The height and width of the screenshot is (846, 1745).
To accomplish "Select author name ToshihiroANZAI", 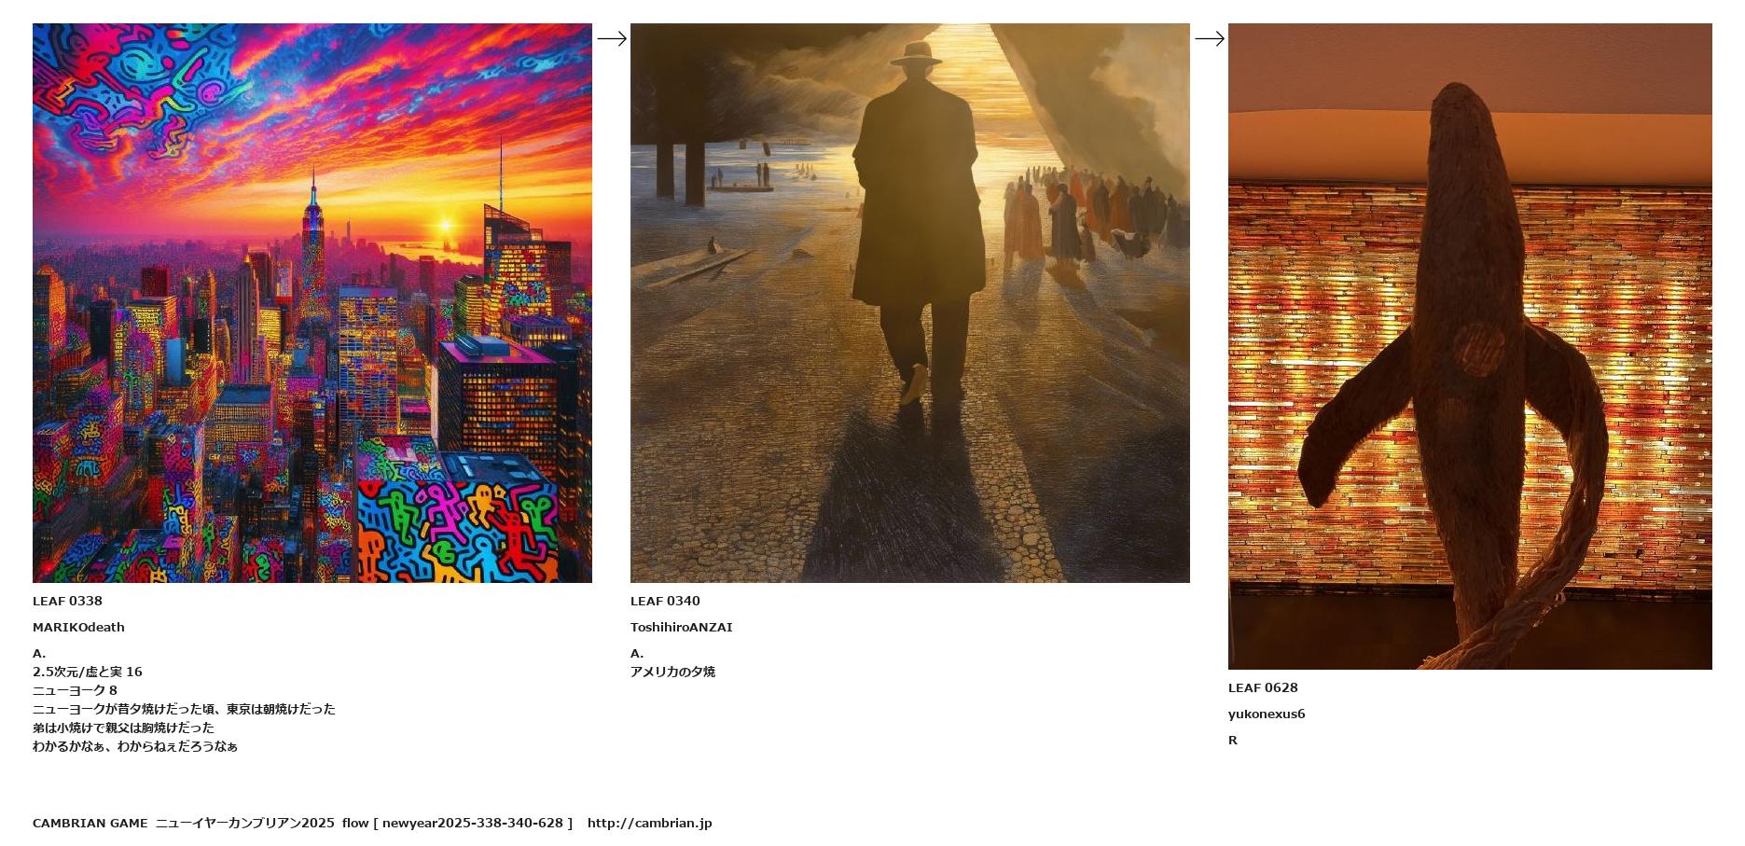I will tap(682, 627).
